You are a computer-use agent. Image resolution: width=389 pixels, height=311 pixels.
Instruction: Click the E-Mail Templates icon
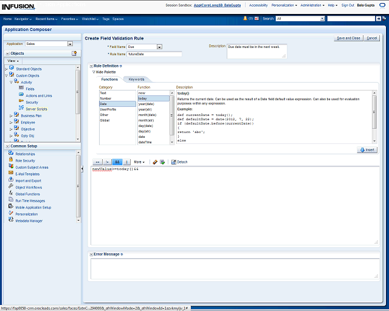[10, 174]
